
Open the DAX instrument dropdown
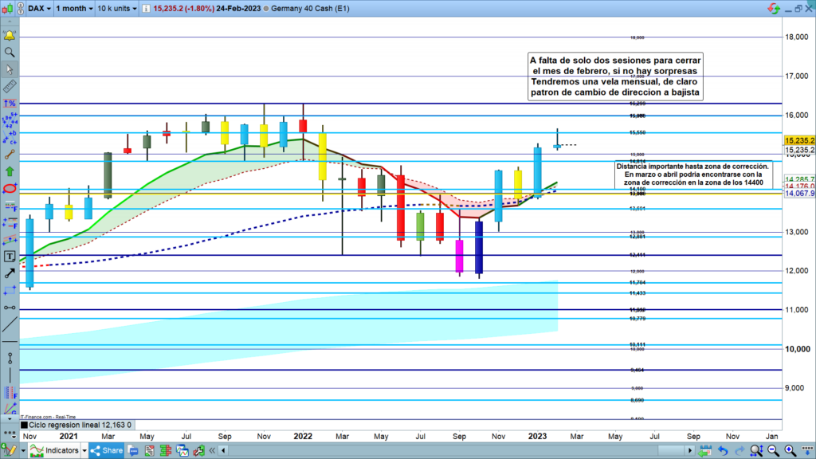click(40, 9)
